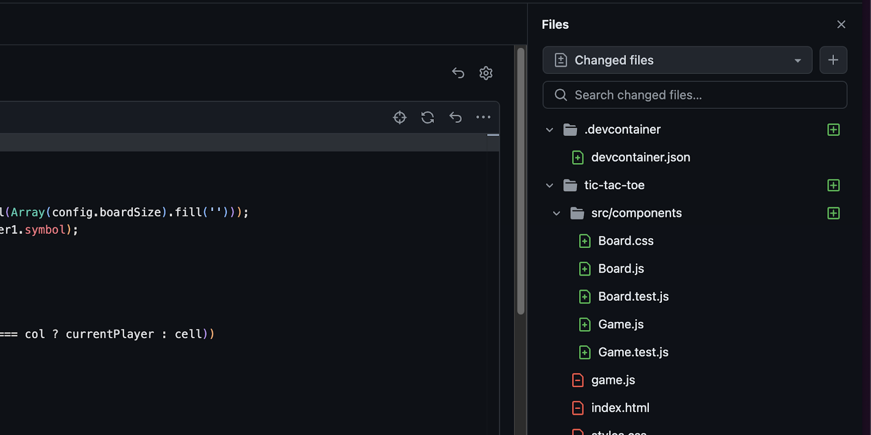Collapse the .devcontainer folder chevron
This screenshot has height=435, width=871.
[549, 130]
